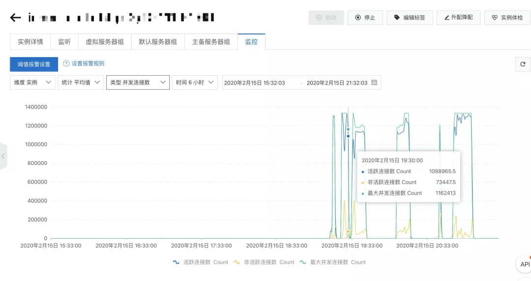The height and width of the screenshot is (281, 531).
Task: Open the 设置报警规则 link
Action: (88, 63)
